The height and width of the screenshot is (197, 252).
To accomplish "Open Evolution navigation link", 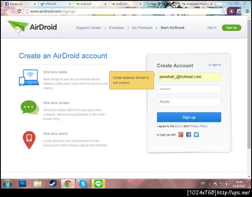I will [116, 28].
